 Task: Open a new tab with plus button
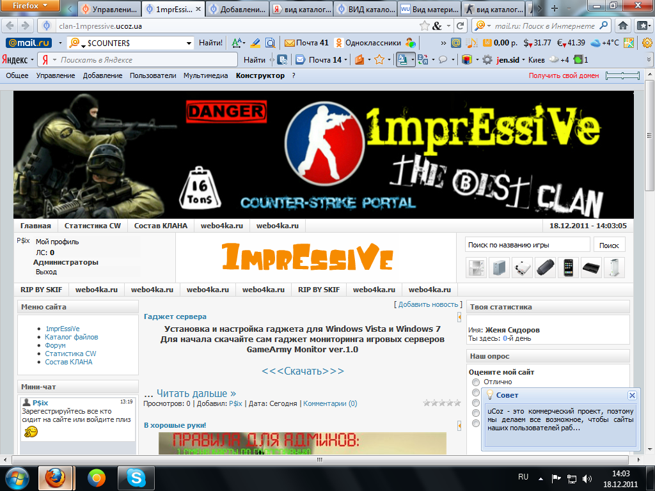[x=555, y=8]
